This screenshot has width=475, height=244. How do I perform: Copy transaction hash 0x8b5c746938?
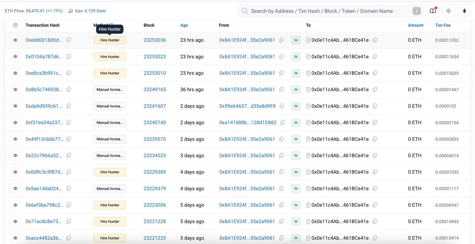point(68,90)
